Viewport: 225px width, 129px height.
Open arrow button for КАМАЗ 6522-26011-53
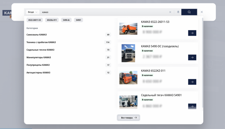[x=192, y=33]
